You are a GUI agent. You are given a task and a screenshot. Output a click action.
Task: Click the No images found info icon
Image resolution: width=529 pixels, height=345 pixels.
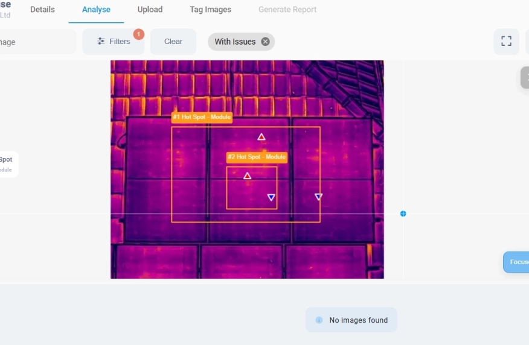[x=319, y=320]
